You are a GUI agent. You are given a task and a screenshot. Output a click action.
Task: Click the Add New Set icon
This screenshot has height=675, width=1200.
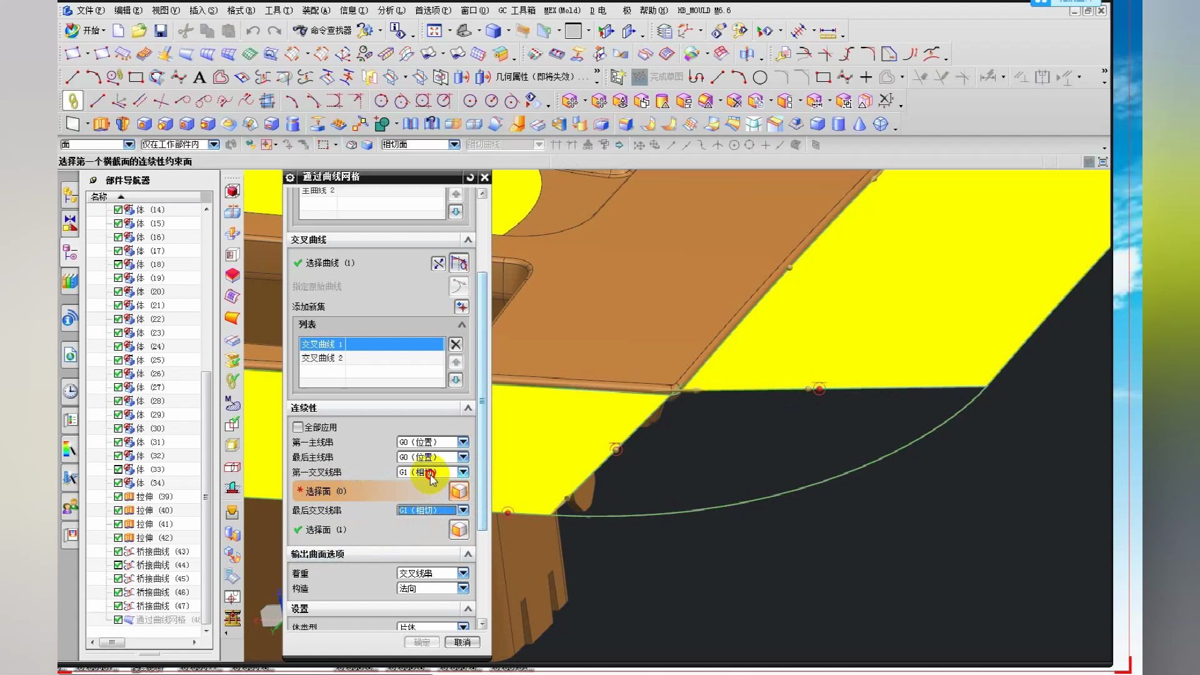coord(461,307)
